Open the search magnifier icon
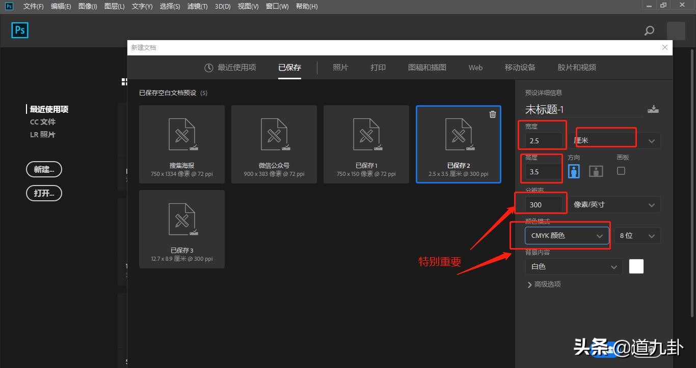The height and width of the screenshot is (368, 696). point(649,30)
